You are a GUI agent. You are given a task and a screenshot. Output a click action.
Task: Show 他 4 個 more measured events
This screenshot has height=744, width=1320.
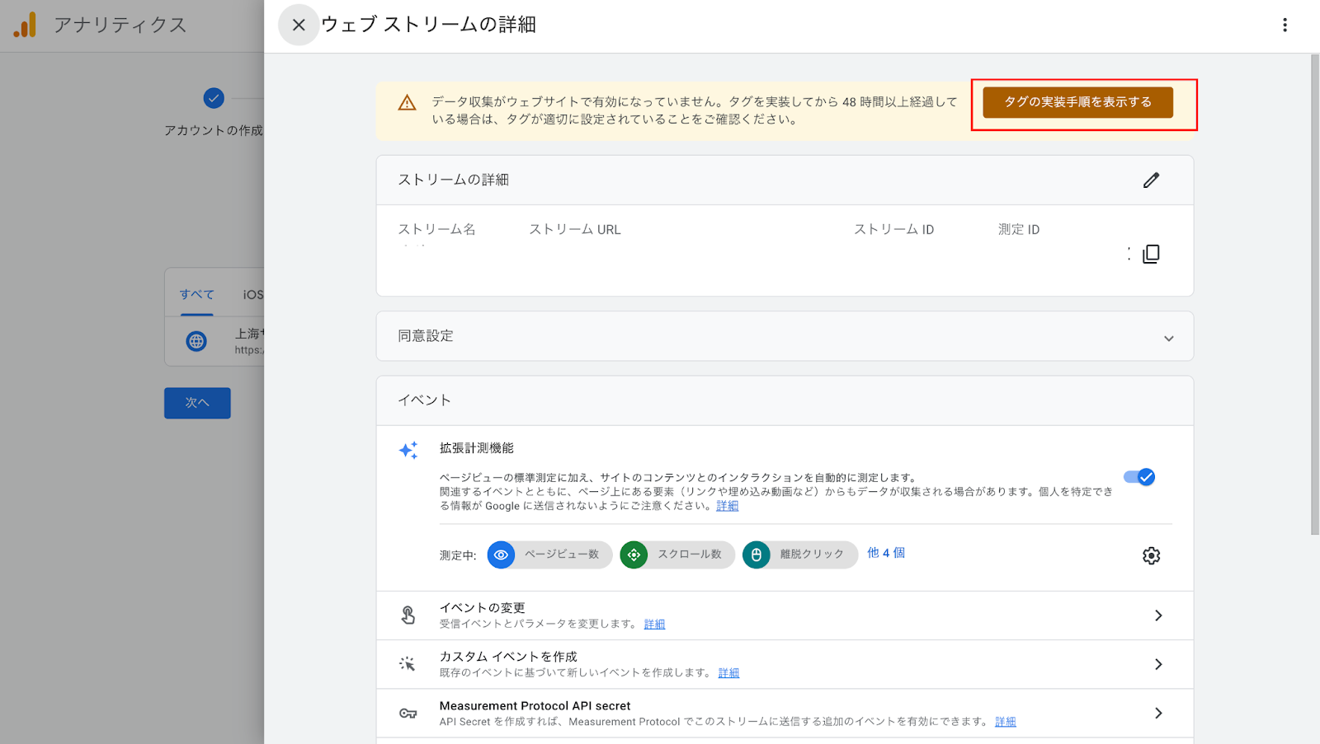point(886,553)
